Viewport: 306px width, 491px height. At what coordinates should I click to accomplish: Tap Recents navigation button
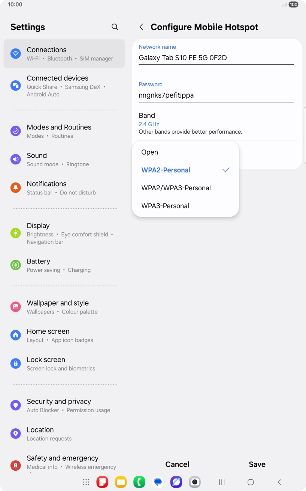point(221,482)
